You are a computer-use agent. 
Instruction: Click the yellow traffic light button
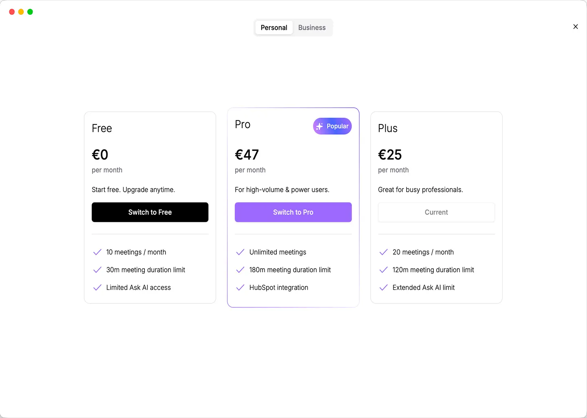coord(21,11)
